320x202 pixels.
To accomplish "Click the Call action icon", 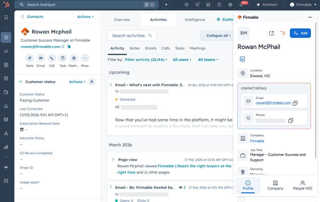I will click(52, 58).
